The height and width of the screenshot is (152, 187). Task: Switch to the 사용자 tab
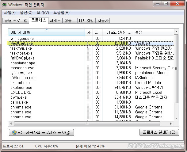(x=103, y=21)
